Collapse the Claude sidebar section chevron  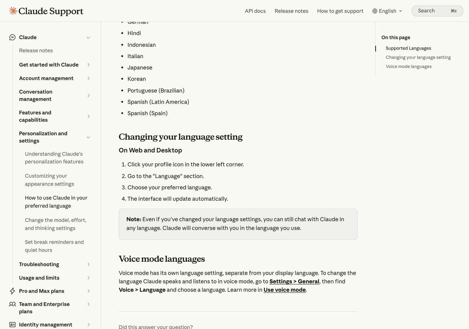point(88,37)
